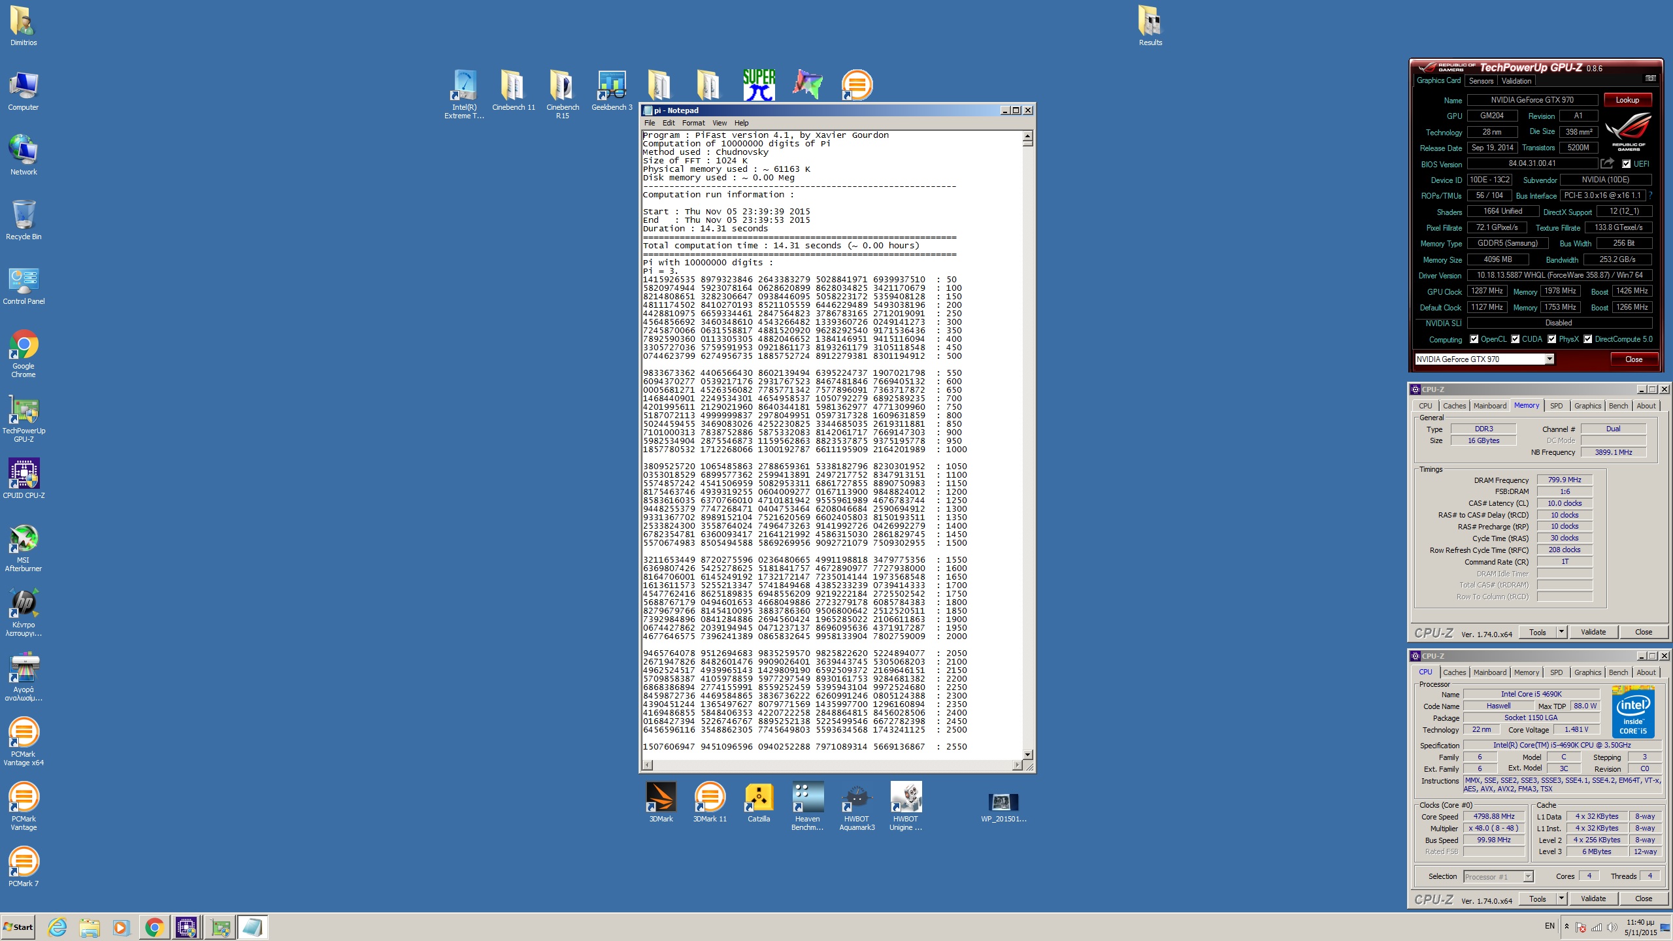The width and height of the screenshot is (1673, 941).
Task: Click the GPU-Z Name field NVIDIA GeForce GTX 970
Action: [1532, 100]
